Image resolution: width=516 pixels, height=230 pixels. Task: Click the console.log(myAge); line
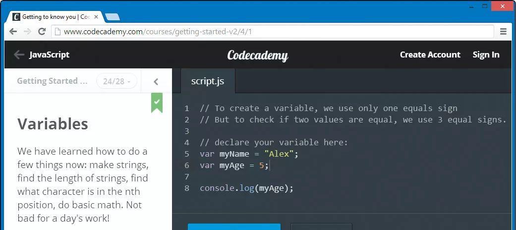(246, 188)
